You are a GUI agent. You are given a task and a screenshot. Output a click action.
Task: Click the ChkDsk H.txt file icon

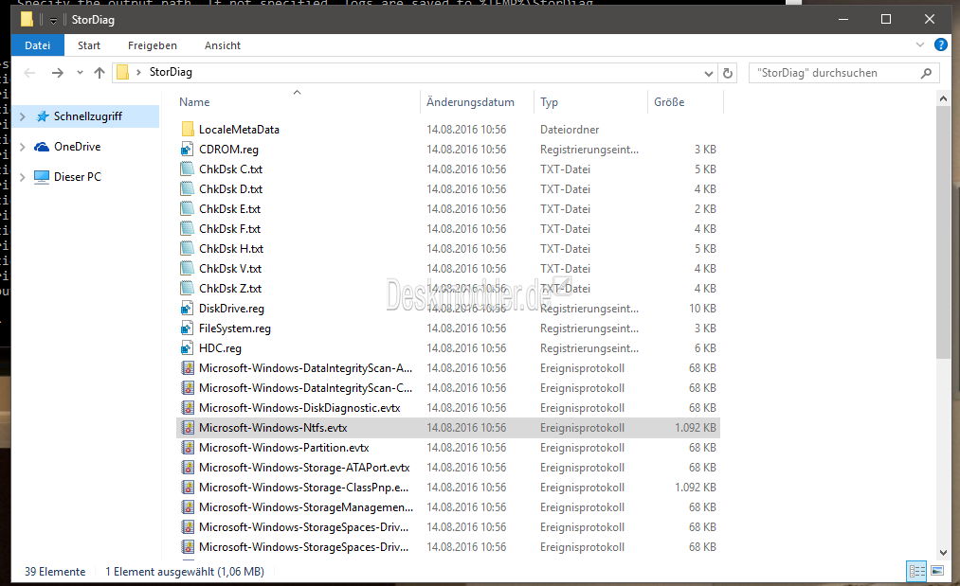pyautogui.click(x=188, y=248)
